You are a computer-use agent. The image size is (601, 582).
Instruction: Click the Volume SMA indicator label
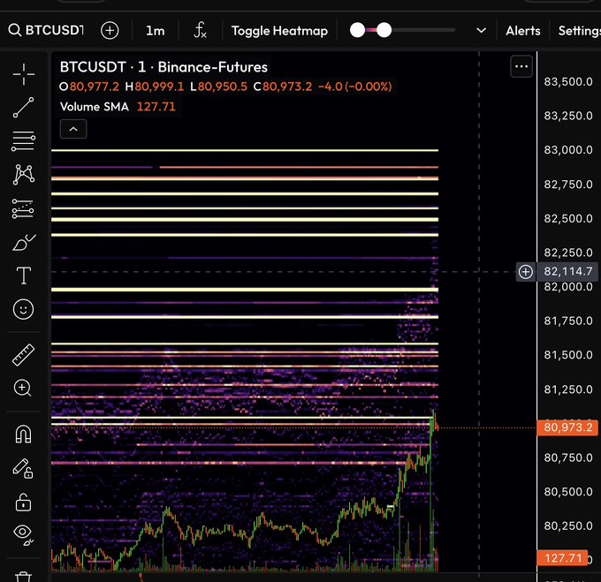coord(95,107)
